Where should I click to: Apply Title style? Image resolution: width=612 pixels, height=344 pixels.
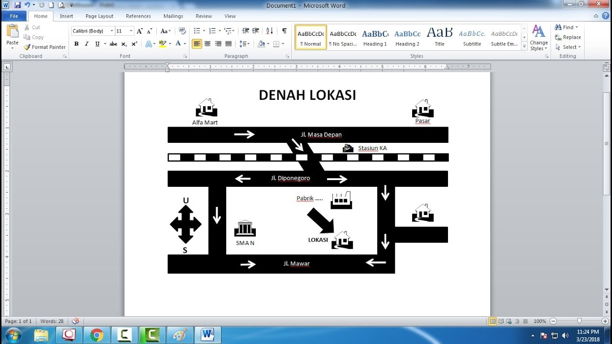(439, 37)
